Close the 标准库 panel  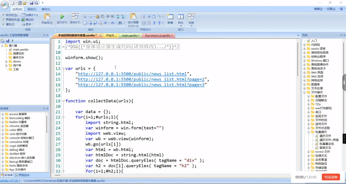pos(47,108)
